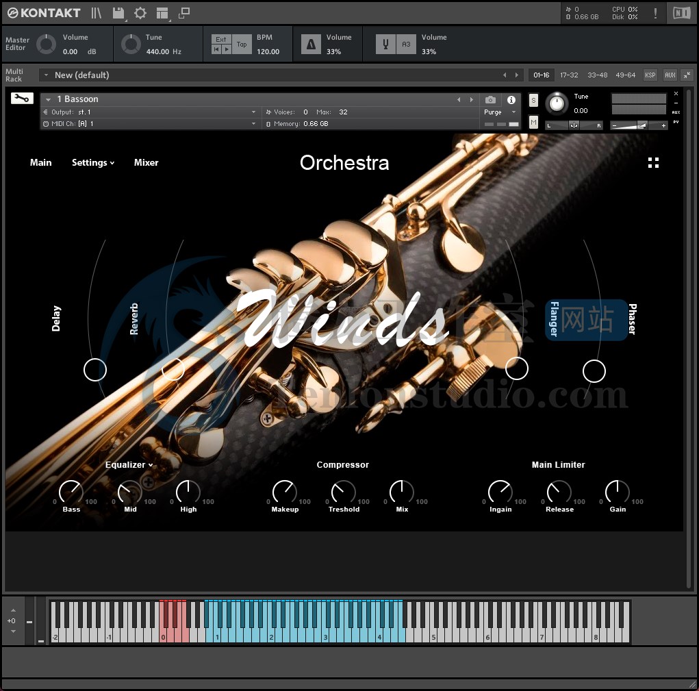699x691 pixels.
Task: Shift keyboard octave up arrow
Action: (13, 610)
